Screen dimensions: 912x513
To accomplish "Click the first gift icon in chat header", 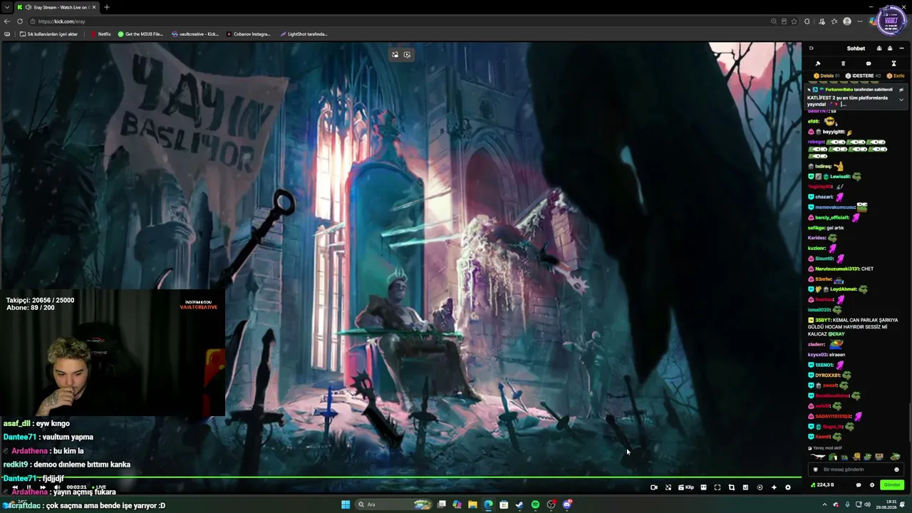I will tap(879, 48).
